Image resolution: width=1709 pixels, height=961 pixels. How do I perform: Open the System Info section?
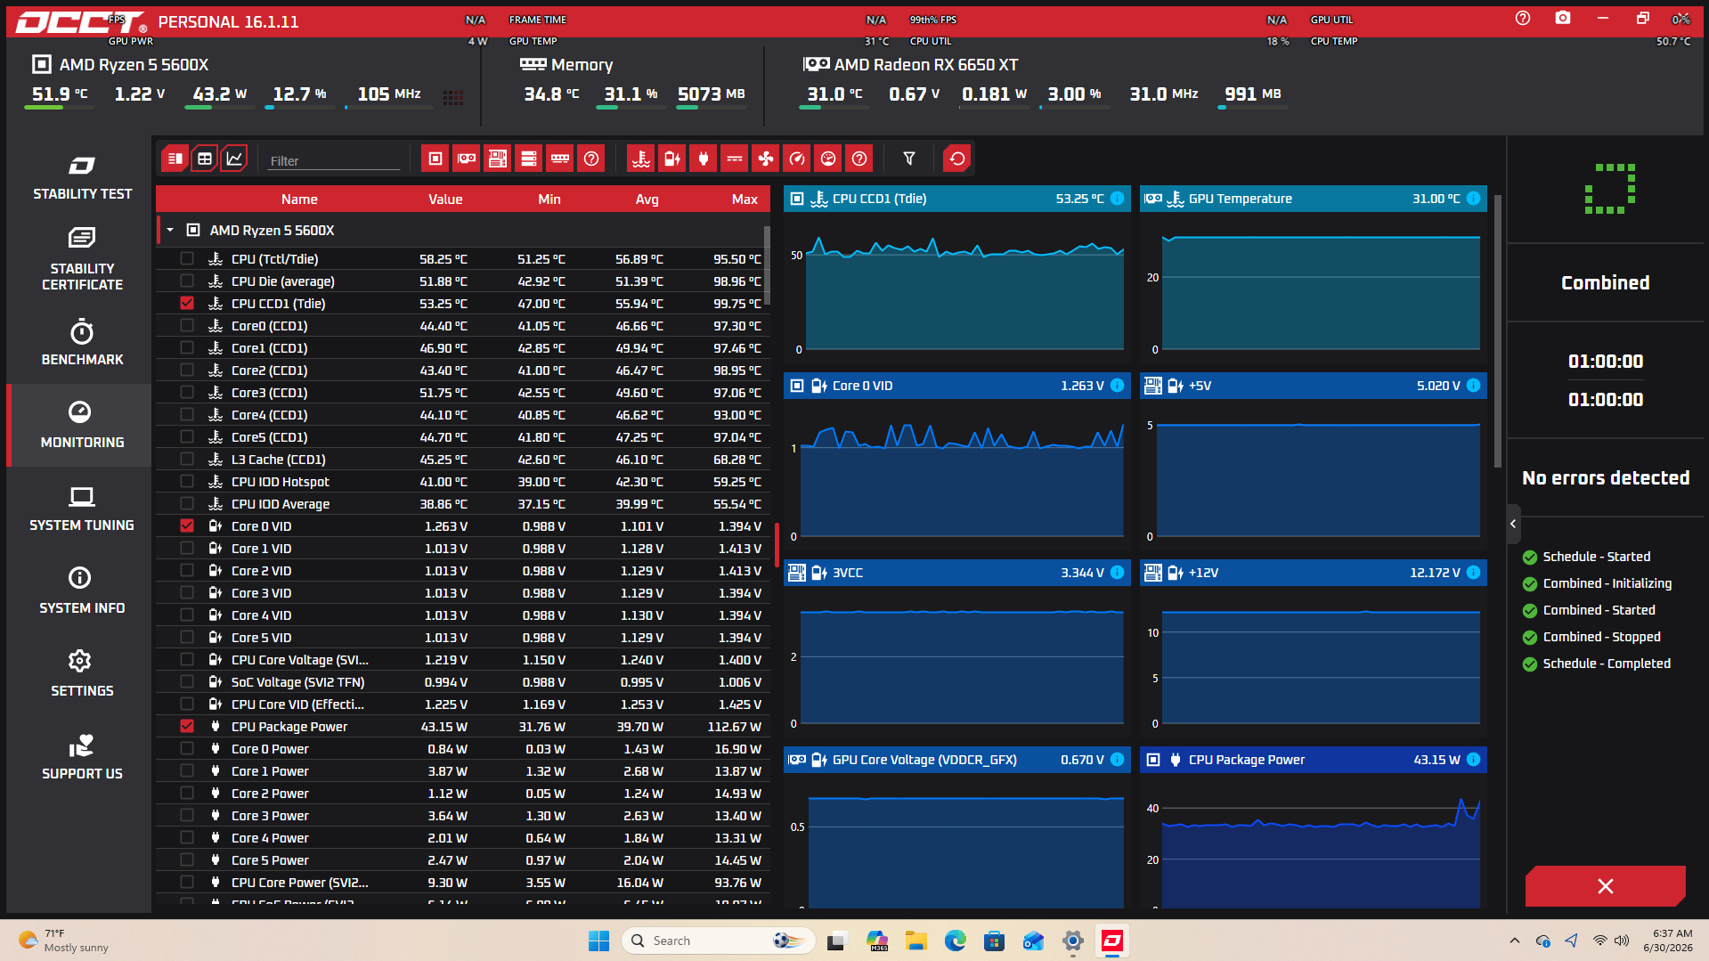82,591
